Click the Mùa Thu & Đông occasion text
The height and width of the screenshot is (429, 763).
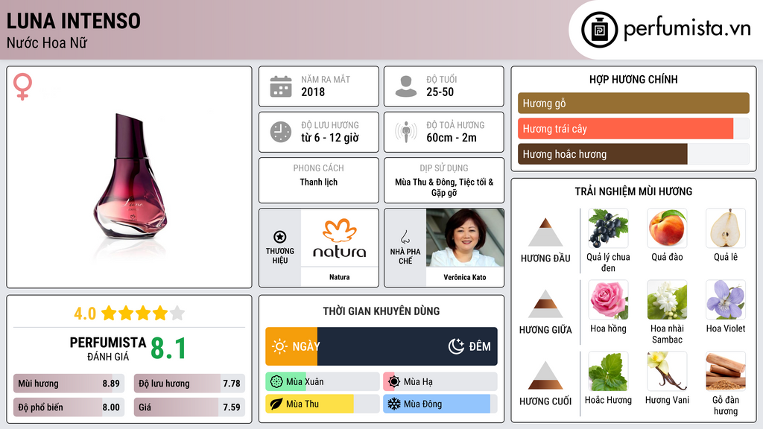point(444,187)
